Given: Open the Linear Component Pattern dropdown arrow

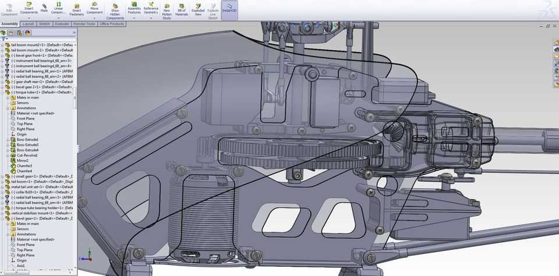Looking at the screenshot, I should pyautogui.click(x=58, y=18).
